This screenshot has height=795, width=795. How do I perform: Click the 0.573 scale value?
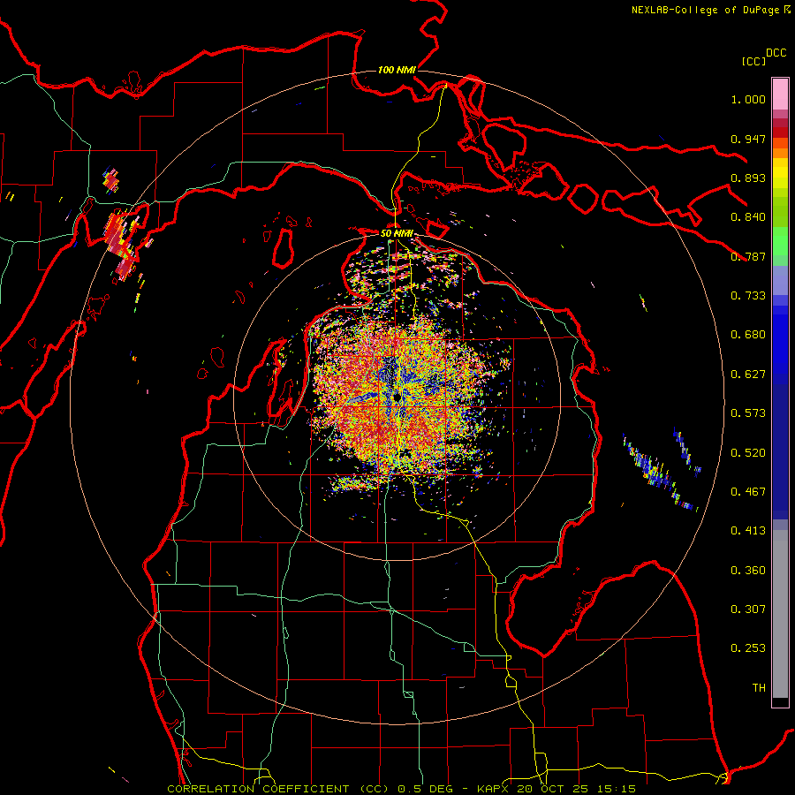(x=748, y=413)
